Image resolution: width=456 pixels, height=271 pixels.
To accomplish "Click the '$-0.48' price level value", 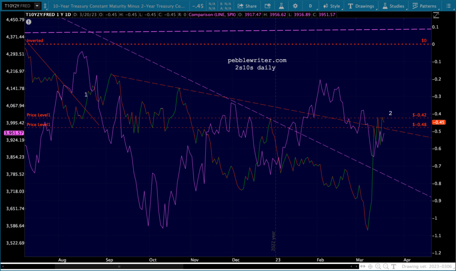I will tap(419, 125).
